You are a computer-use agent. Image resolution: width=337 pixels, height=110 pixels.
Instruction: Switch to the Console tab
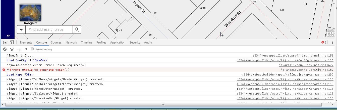(x=41, y=42)
